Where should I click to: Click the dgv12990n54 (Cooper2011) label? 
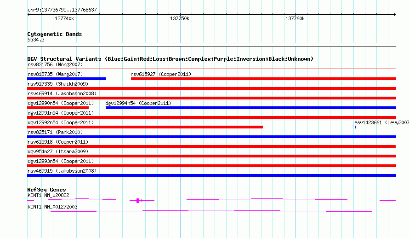click(x=61, y=103)
